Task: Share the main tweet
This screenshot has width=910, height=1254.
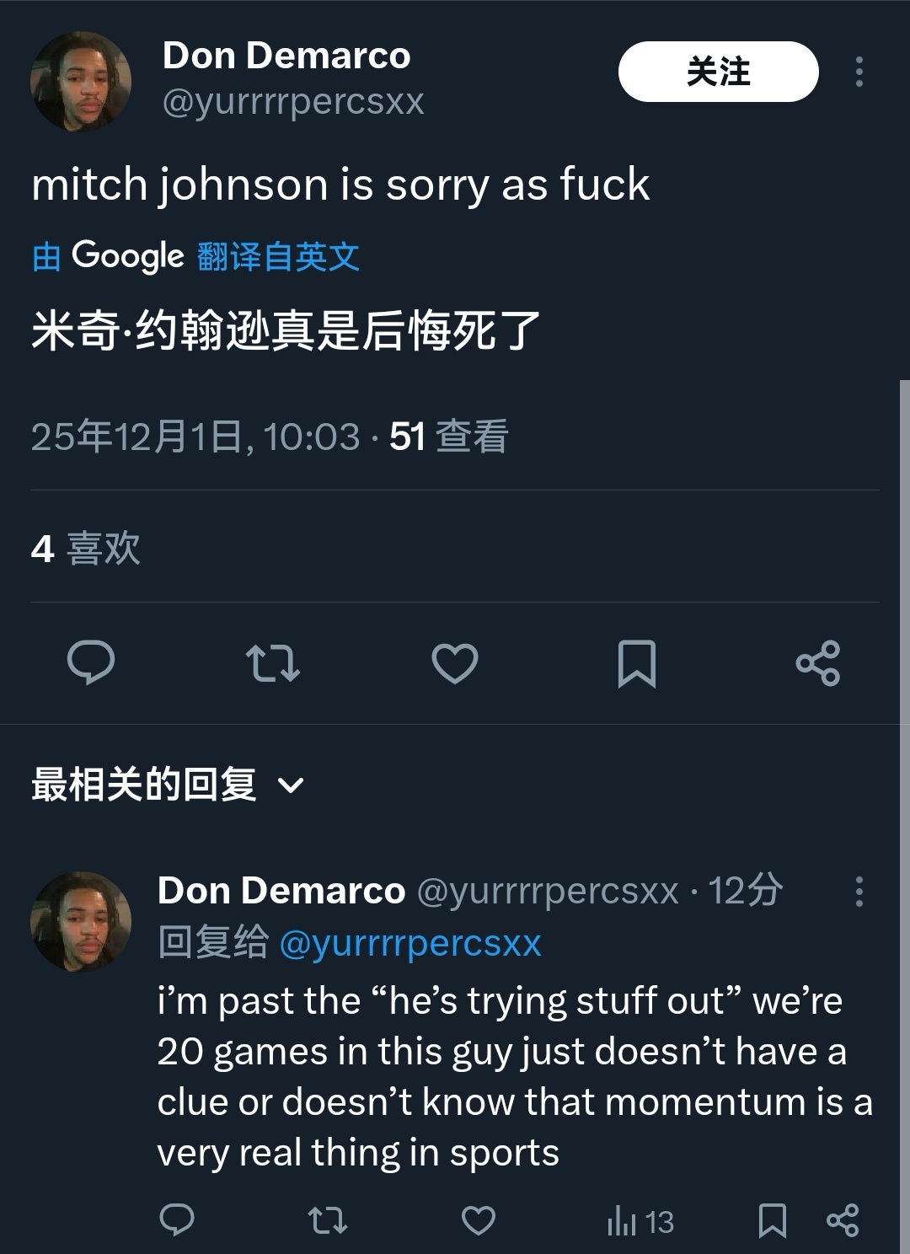Action: [818, 662]
